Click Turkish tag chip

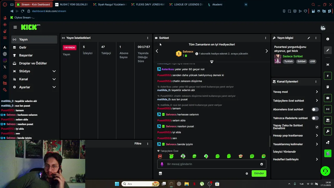[x=288, y=61]
